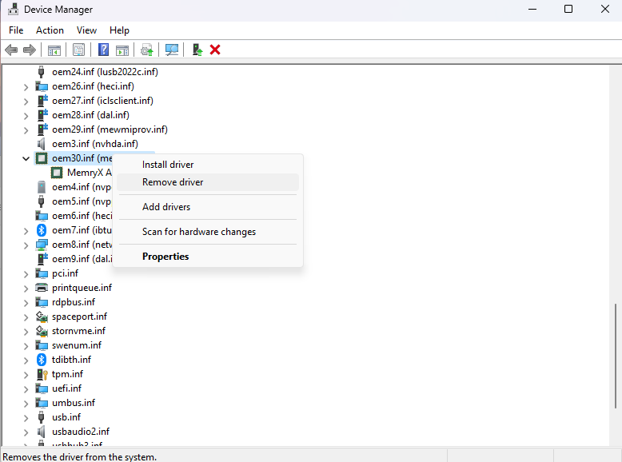622x462 pixels.
Task: Select the spaceport.inf tree item
Action: pyautogui.click(x=79, y=317)
